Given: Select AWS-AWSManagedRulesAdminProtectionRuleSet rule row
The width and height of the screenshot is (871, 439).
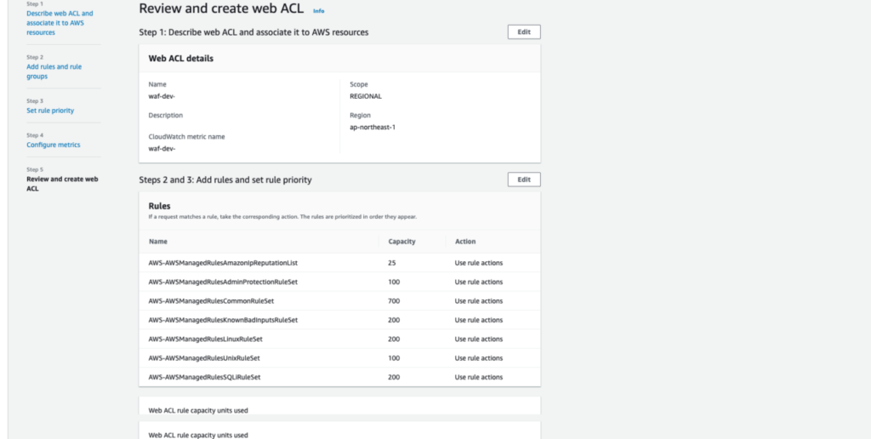Looking at the screenshot, I should tap(339, 282).
